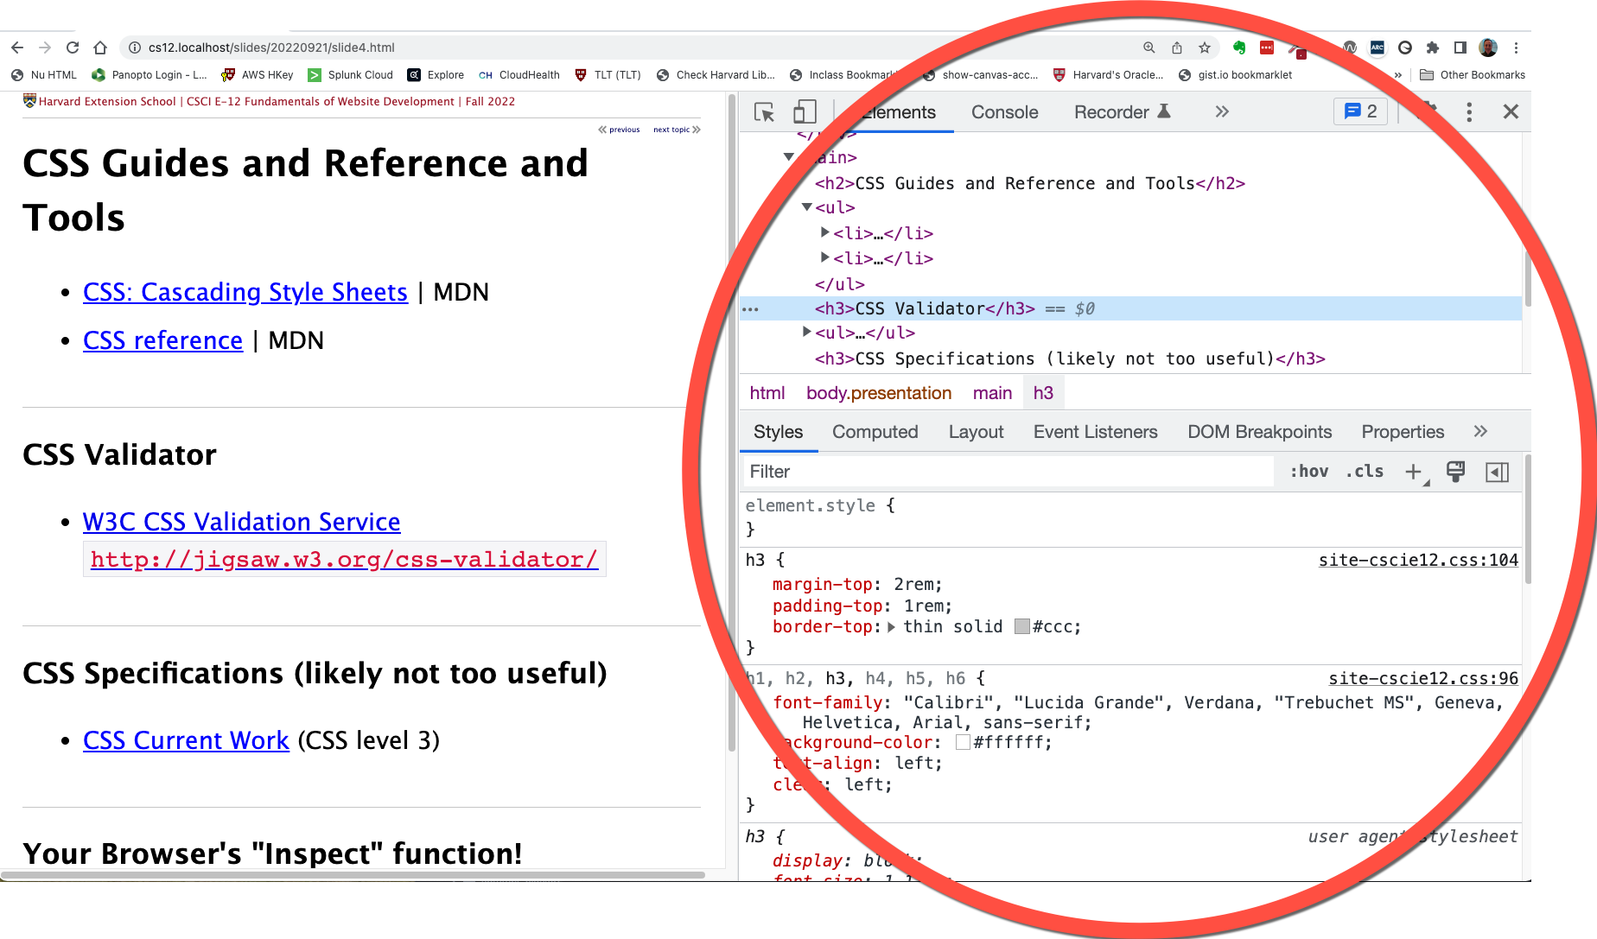This screenshot has height=939, width=1597.
Task: Click the ellipsis beside selected h3 node
Action: point(750,309)
